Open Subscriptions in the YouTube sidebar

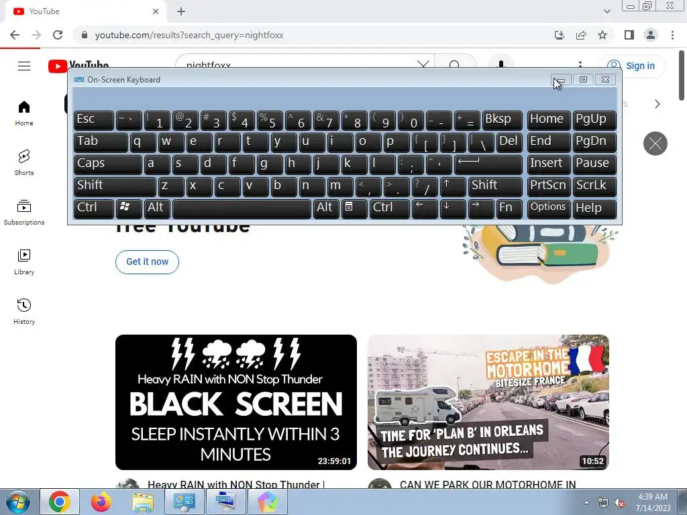(x=24, y=213)
